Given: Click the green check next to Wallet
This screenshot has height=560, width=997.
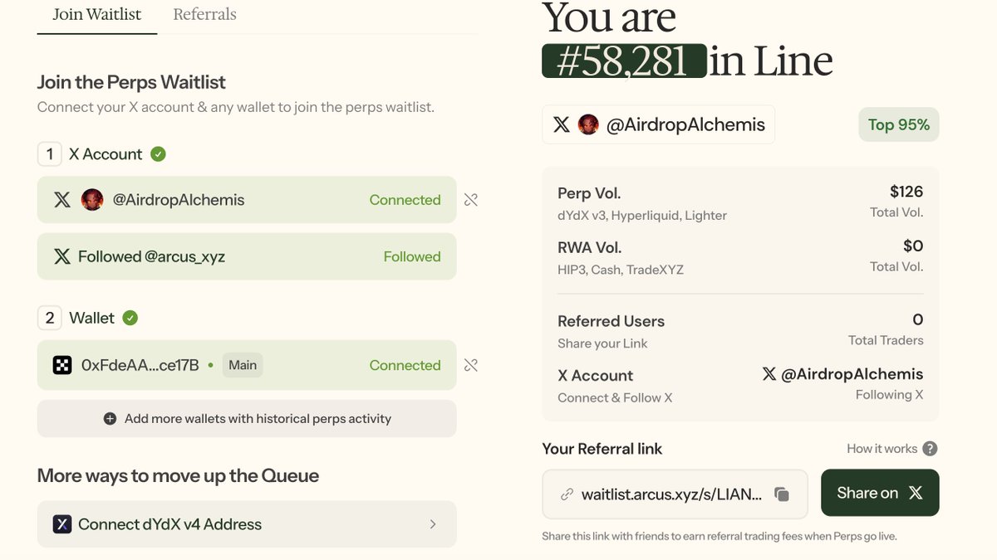Looking at the screenshot, I should click(130, 318).
